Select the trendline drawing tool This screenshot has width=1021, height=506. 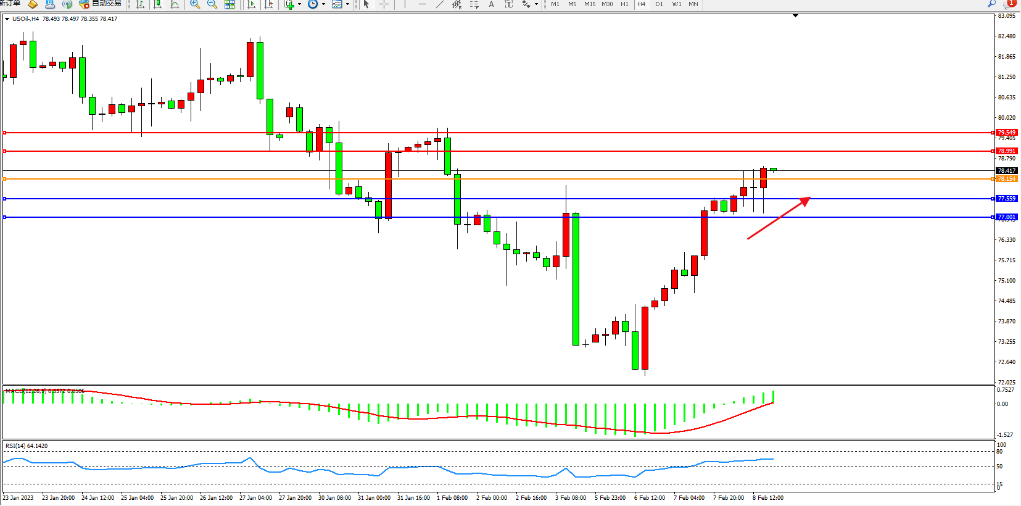coord(439,4)
